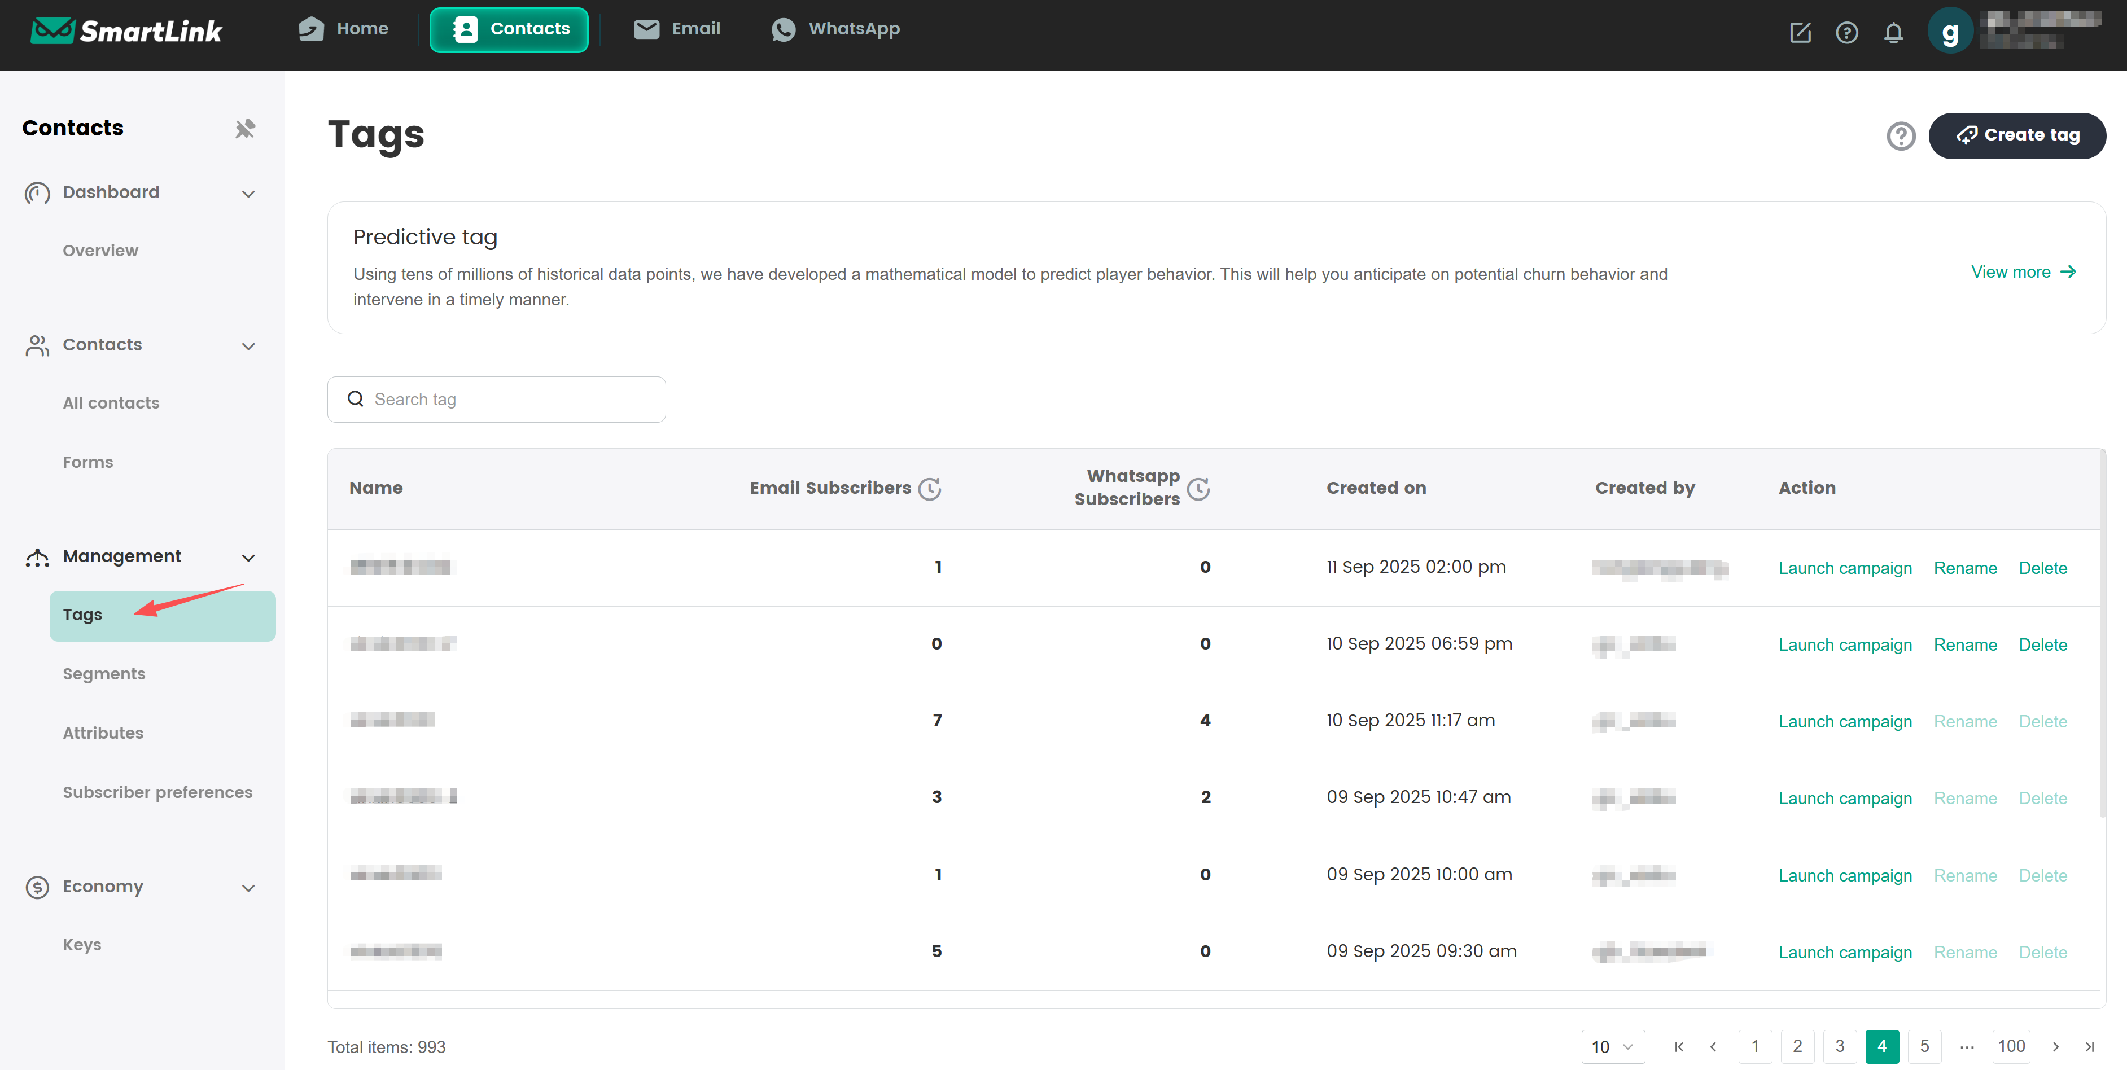
Task: Open the items per page dropdown
Action: coord(1613,1047)
